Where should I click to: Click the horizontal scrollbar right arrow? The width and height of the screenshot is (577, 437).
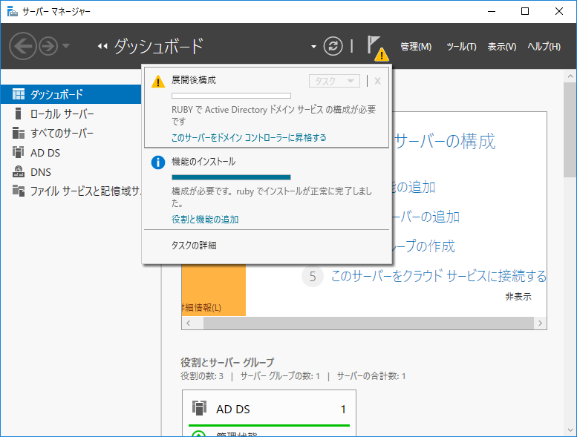(540, 323)
